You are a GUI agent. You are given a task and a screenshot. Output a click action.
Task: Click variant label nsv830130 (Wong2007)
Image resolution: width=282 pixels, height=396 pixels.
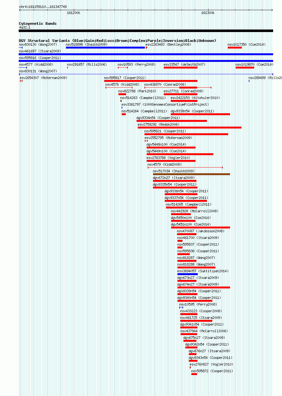point(38,44)
